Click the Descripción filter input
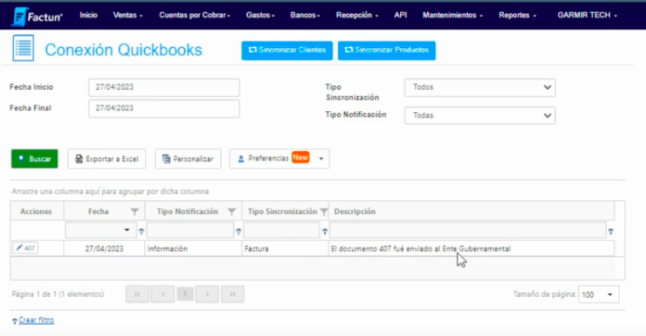This screenshot has width=646, height=336. (468, 230)
